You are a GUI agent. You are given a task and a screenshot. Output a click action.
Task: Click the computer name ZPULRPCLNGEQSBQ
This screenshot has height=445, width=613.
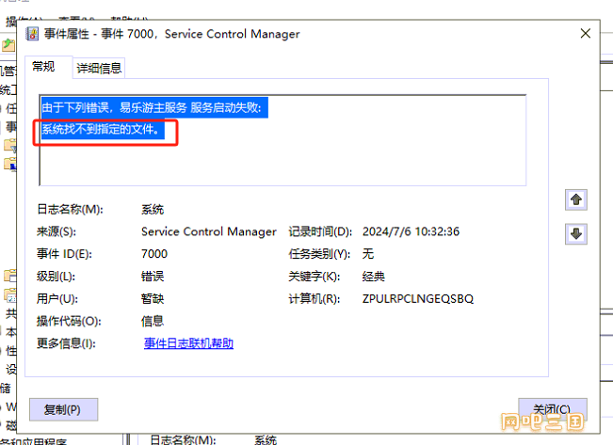click(418, 299)
